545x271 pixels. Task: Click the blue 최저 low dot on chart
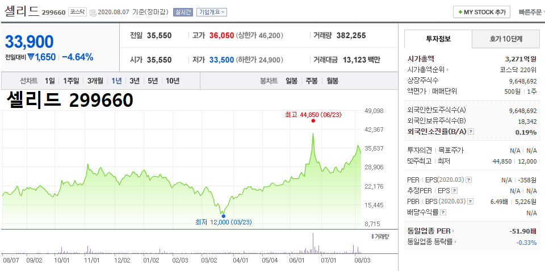[x=223, y=216]
